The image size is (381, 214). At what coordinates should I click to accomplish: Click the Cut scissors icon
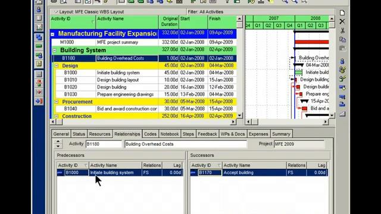click(342, 30)
